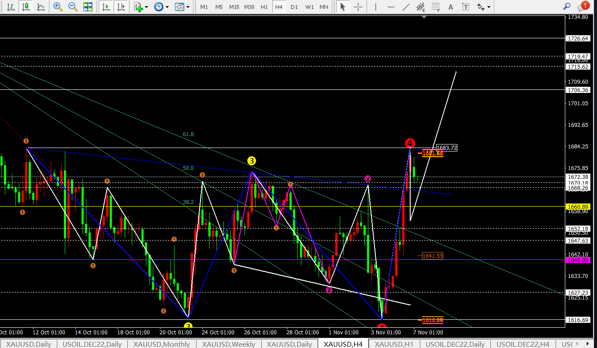Pick the draw vertical line tool

click(x=375, y=7)
